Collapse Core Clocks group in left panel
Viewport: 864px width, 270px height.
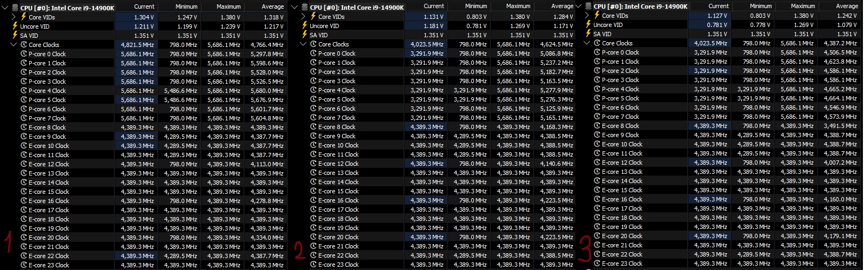tap(14, 45)
